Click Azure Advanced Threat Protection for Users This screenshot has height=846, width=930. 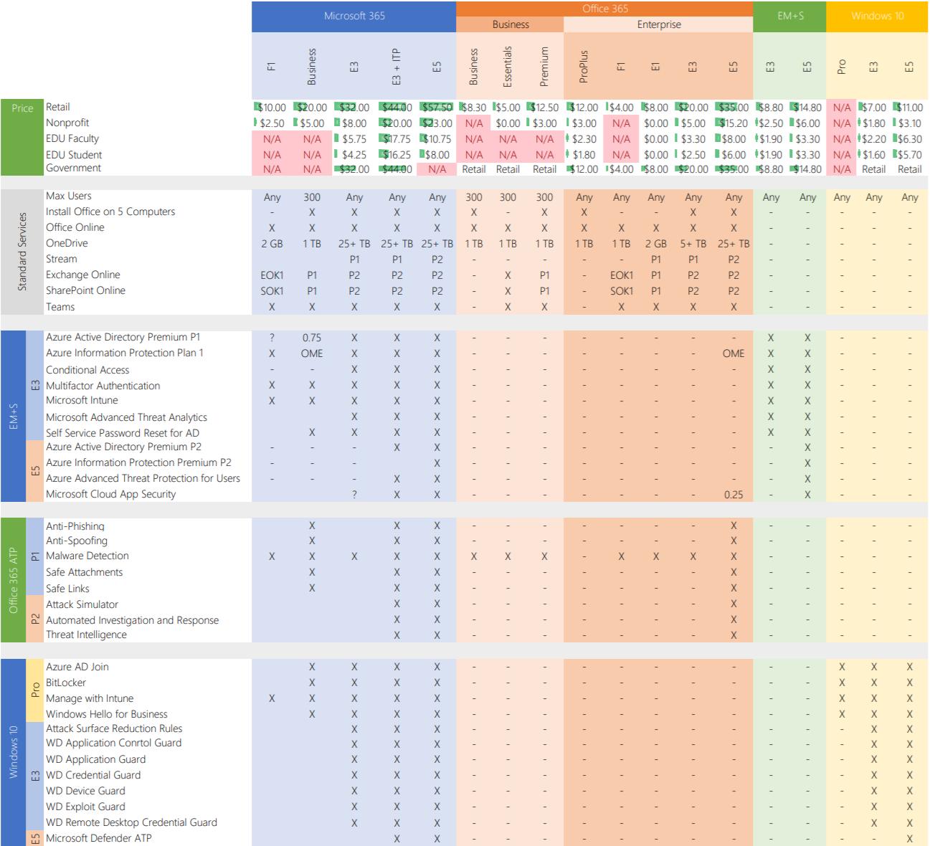(143, 478)
